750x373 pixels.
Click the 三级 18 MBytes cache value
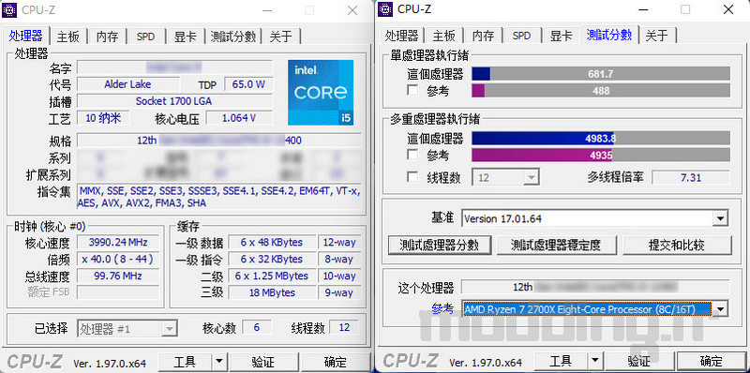click(272, 292)
